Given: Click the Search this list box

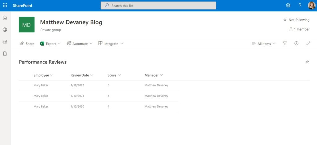Looking at the screenshot, I should coord(158,6).
